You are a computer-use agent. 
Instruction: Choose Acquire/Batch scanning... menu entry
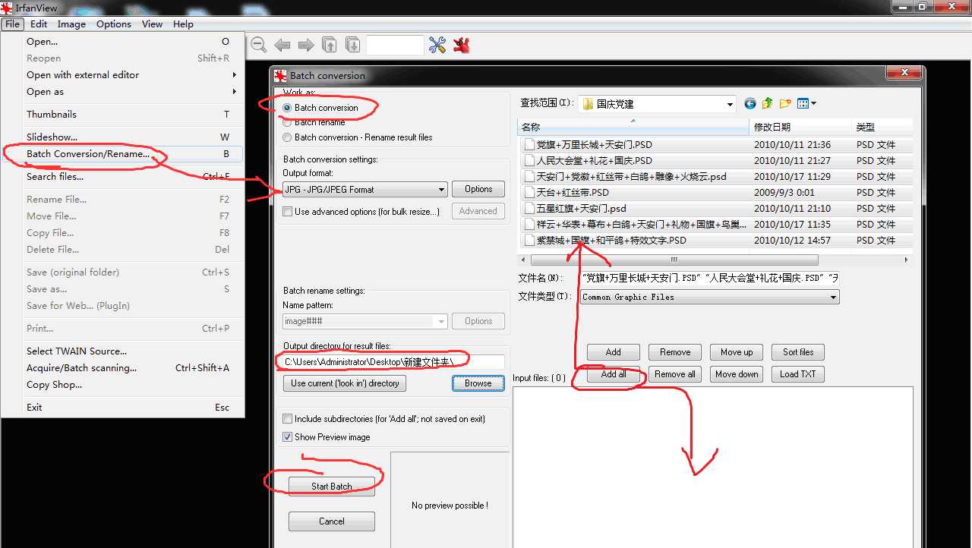point(122,368)
